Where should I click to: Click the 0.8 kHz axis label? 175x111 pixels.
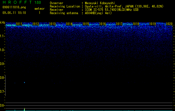coord(2,78)
